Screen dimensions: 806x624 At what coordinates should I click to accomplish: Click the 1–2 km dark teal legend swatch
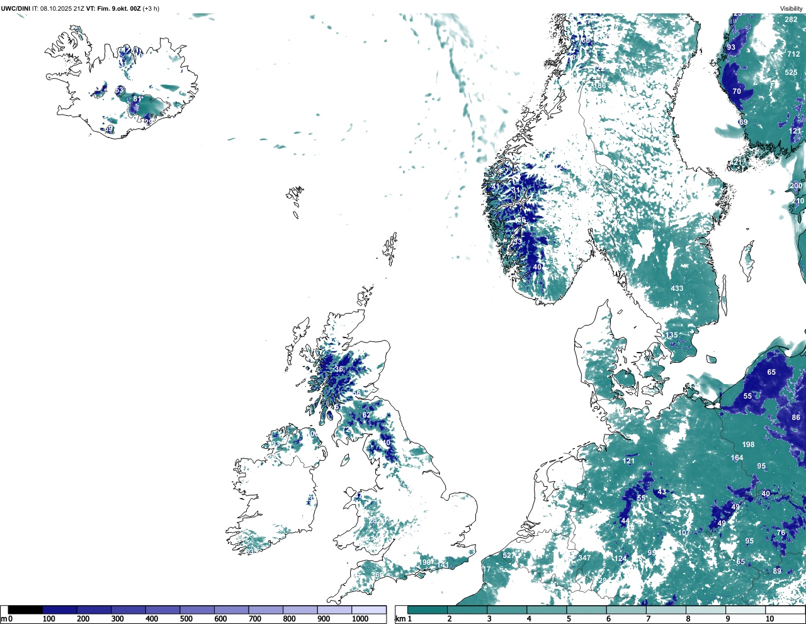point(428,610)
